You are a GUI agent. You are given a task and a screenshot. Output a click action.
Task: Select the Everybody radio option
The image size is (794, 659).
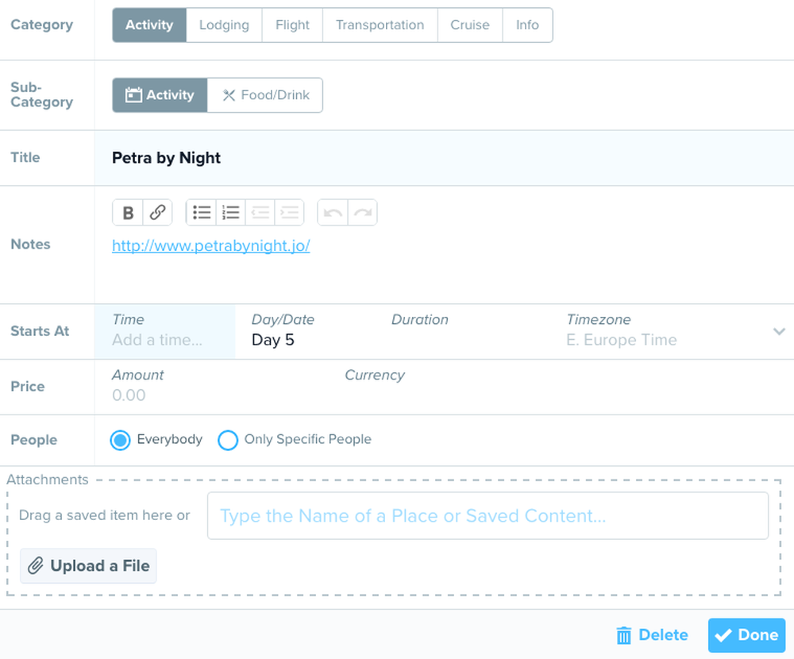coord(120,440)
